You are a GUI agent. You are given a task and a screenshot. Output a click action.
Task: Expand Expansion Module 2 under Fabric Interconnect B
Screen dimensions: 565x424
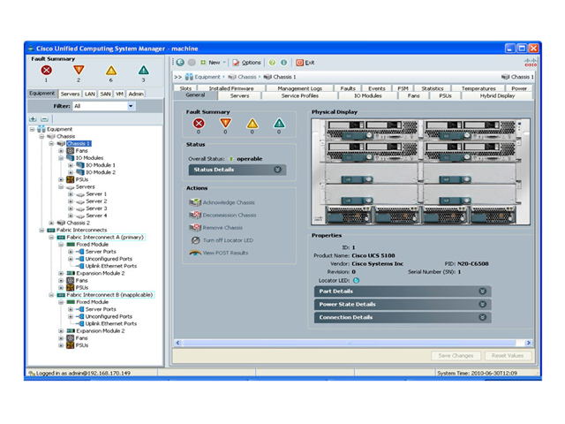click(61, 331)
